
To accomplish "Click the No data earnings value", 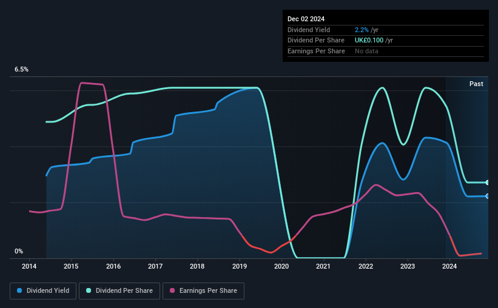I will [x=366, y=51].
